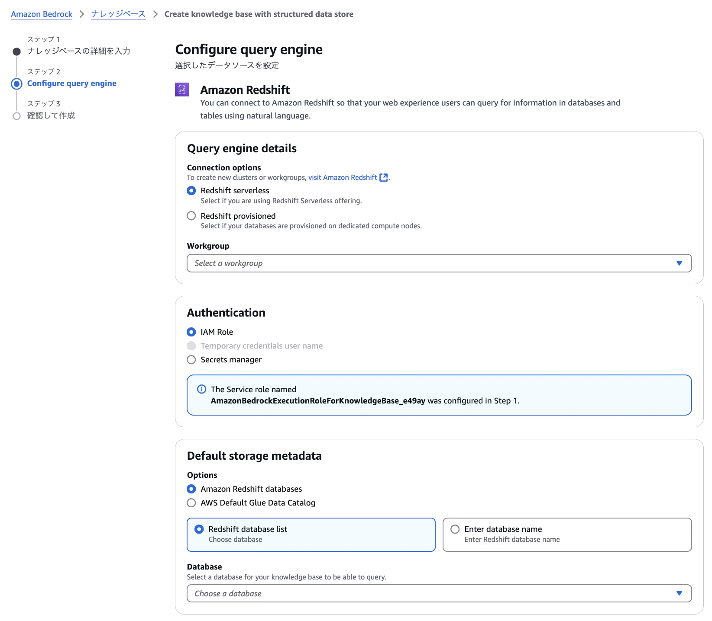Click the breadcrumb chevron after Amazon Bedrock

[82, 14]
